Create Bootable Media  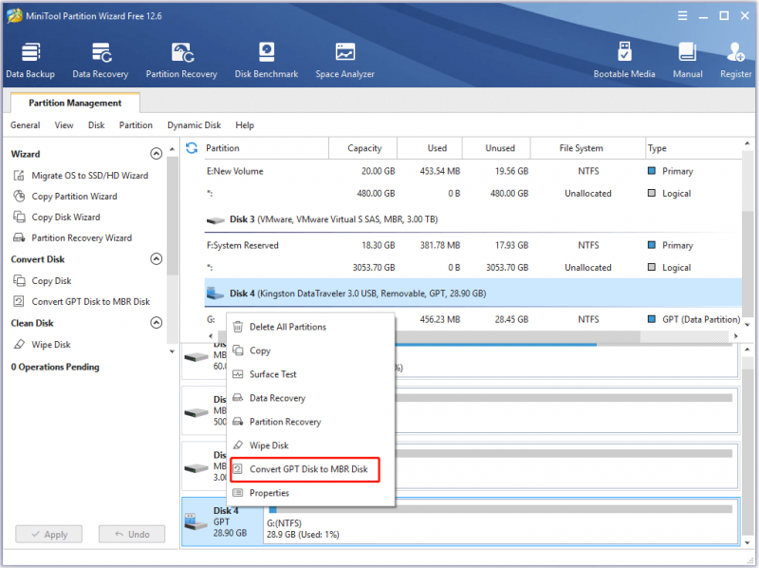click(624, 60)
